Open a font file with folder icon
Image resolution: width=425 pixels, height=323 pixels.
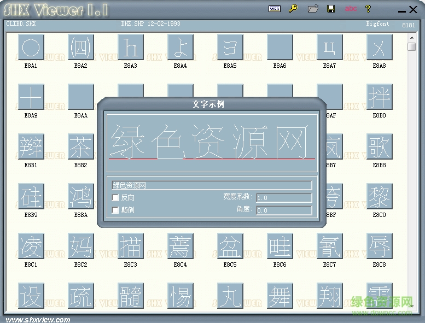click(313, 9)
